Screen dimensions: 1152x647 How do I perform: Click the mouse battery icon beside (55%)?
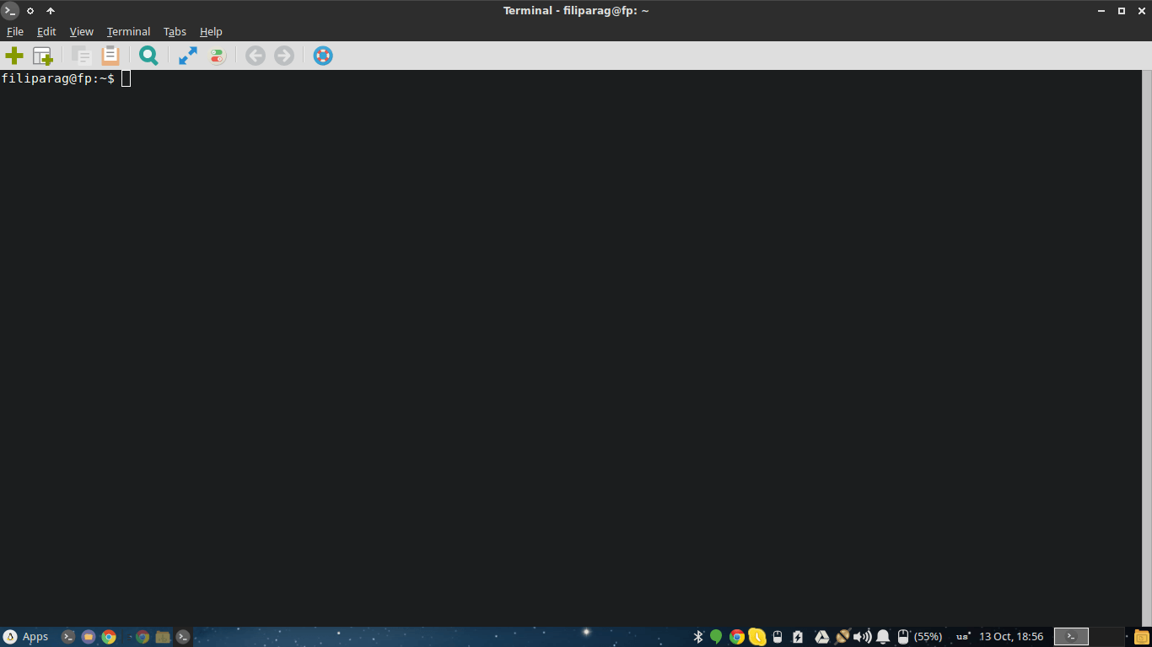click(x=903, y=637)
